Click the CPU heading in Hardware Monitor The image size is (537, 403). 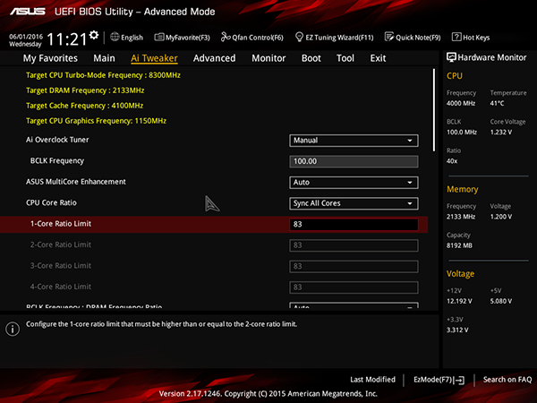pos(455,76)
